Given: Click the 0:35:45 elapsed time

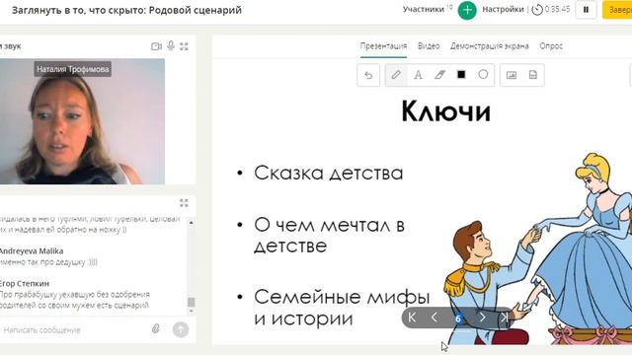Looking at the screenshot, I should pyautogui.click(x=557, y=9).
